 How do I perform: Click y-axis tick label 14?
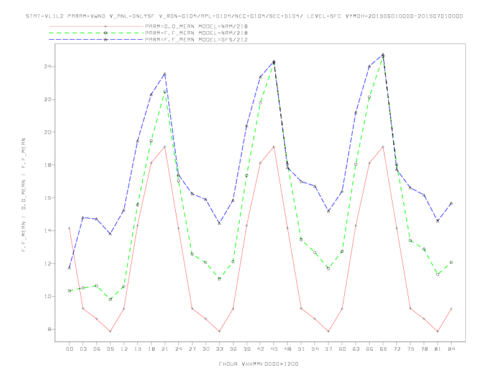click(x=48, y=230)
